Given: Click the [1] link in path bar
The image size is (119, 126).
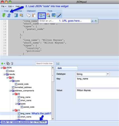Looking at the screenshot, I should [x=33, y=122].
